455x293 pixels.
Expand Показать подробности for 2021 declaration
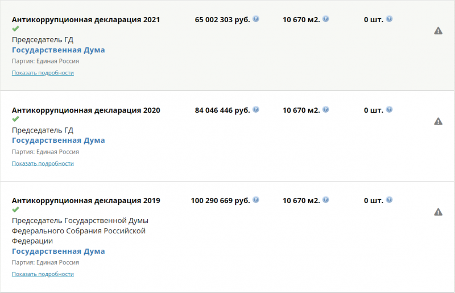pos(43,73)
